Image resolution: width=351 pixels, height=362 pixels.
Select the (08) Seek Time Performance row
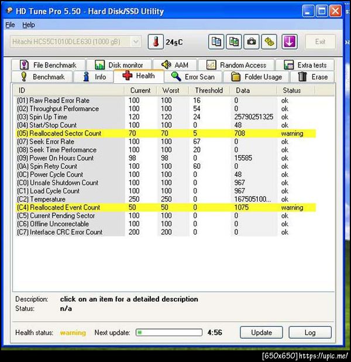click(166, 150)
